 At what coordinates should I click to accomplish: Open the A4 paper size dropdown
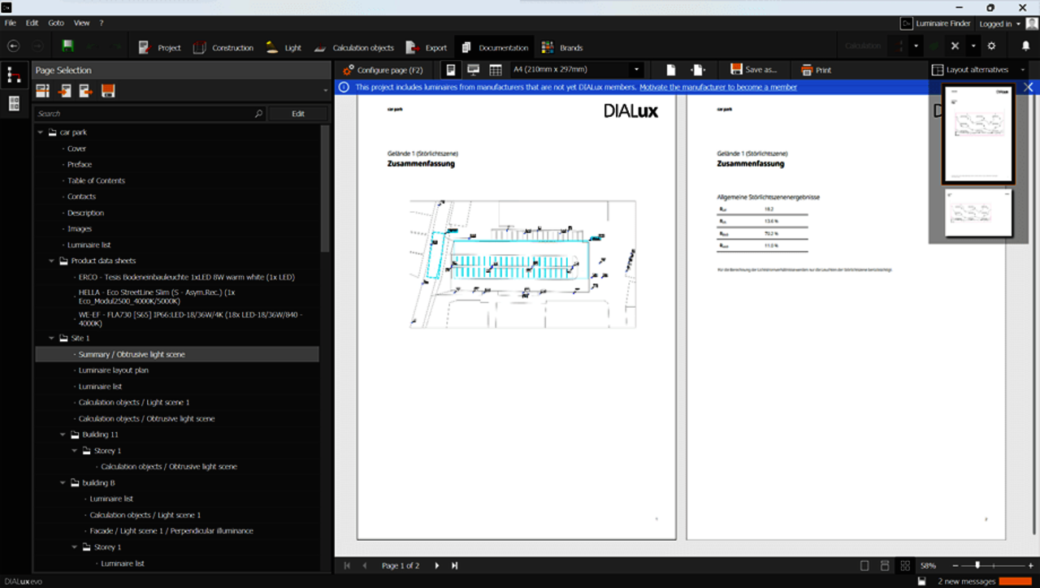pyautogui.click(x=636, y=70)
